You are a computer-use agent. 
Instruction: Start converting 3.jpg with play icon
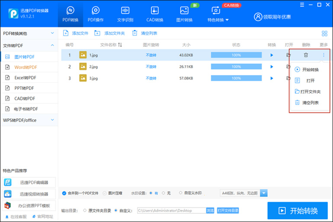click(272, 78)
